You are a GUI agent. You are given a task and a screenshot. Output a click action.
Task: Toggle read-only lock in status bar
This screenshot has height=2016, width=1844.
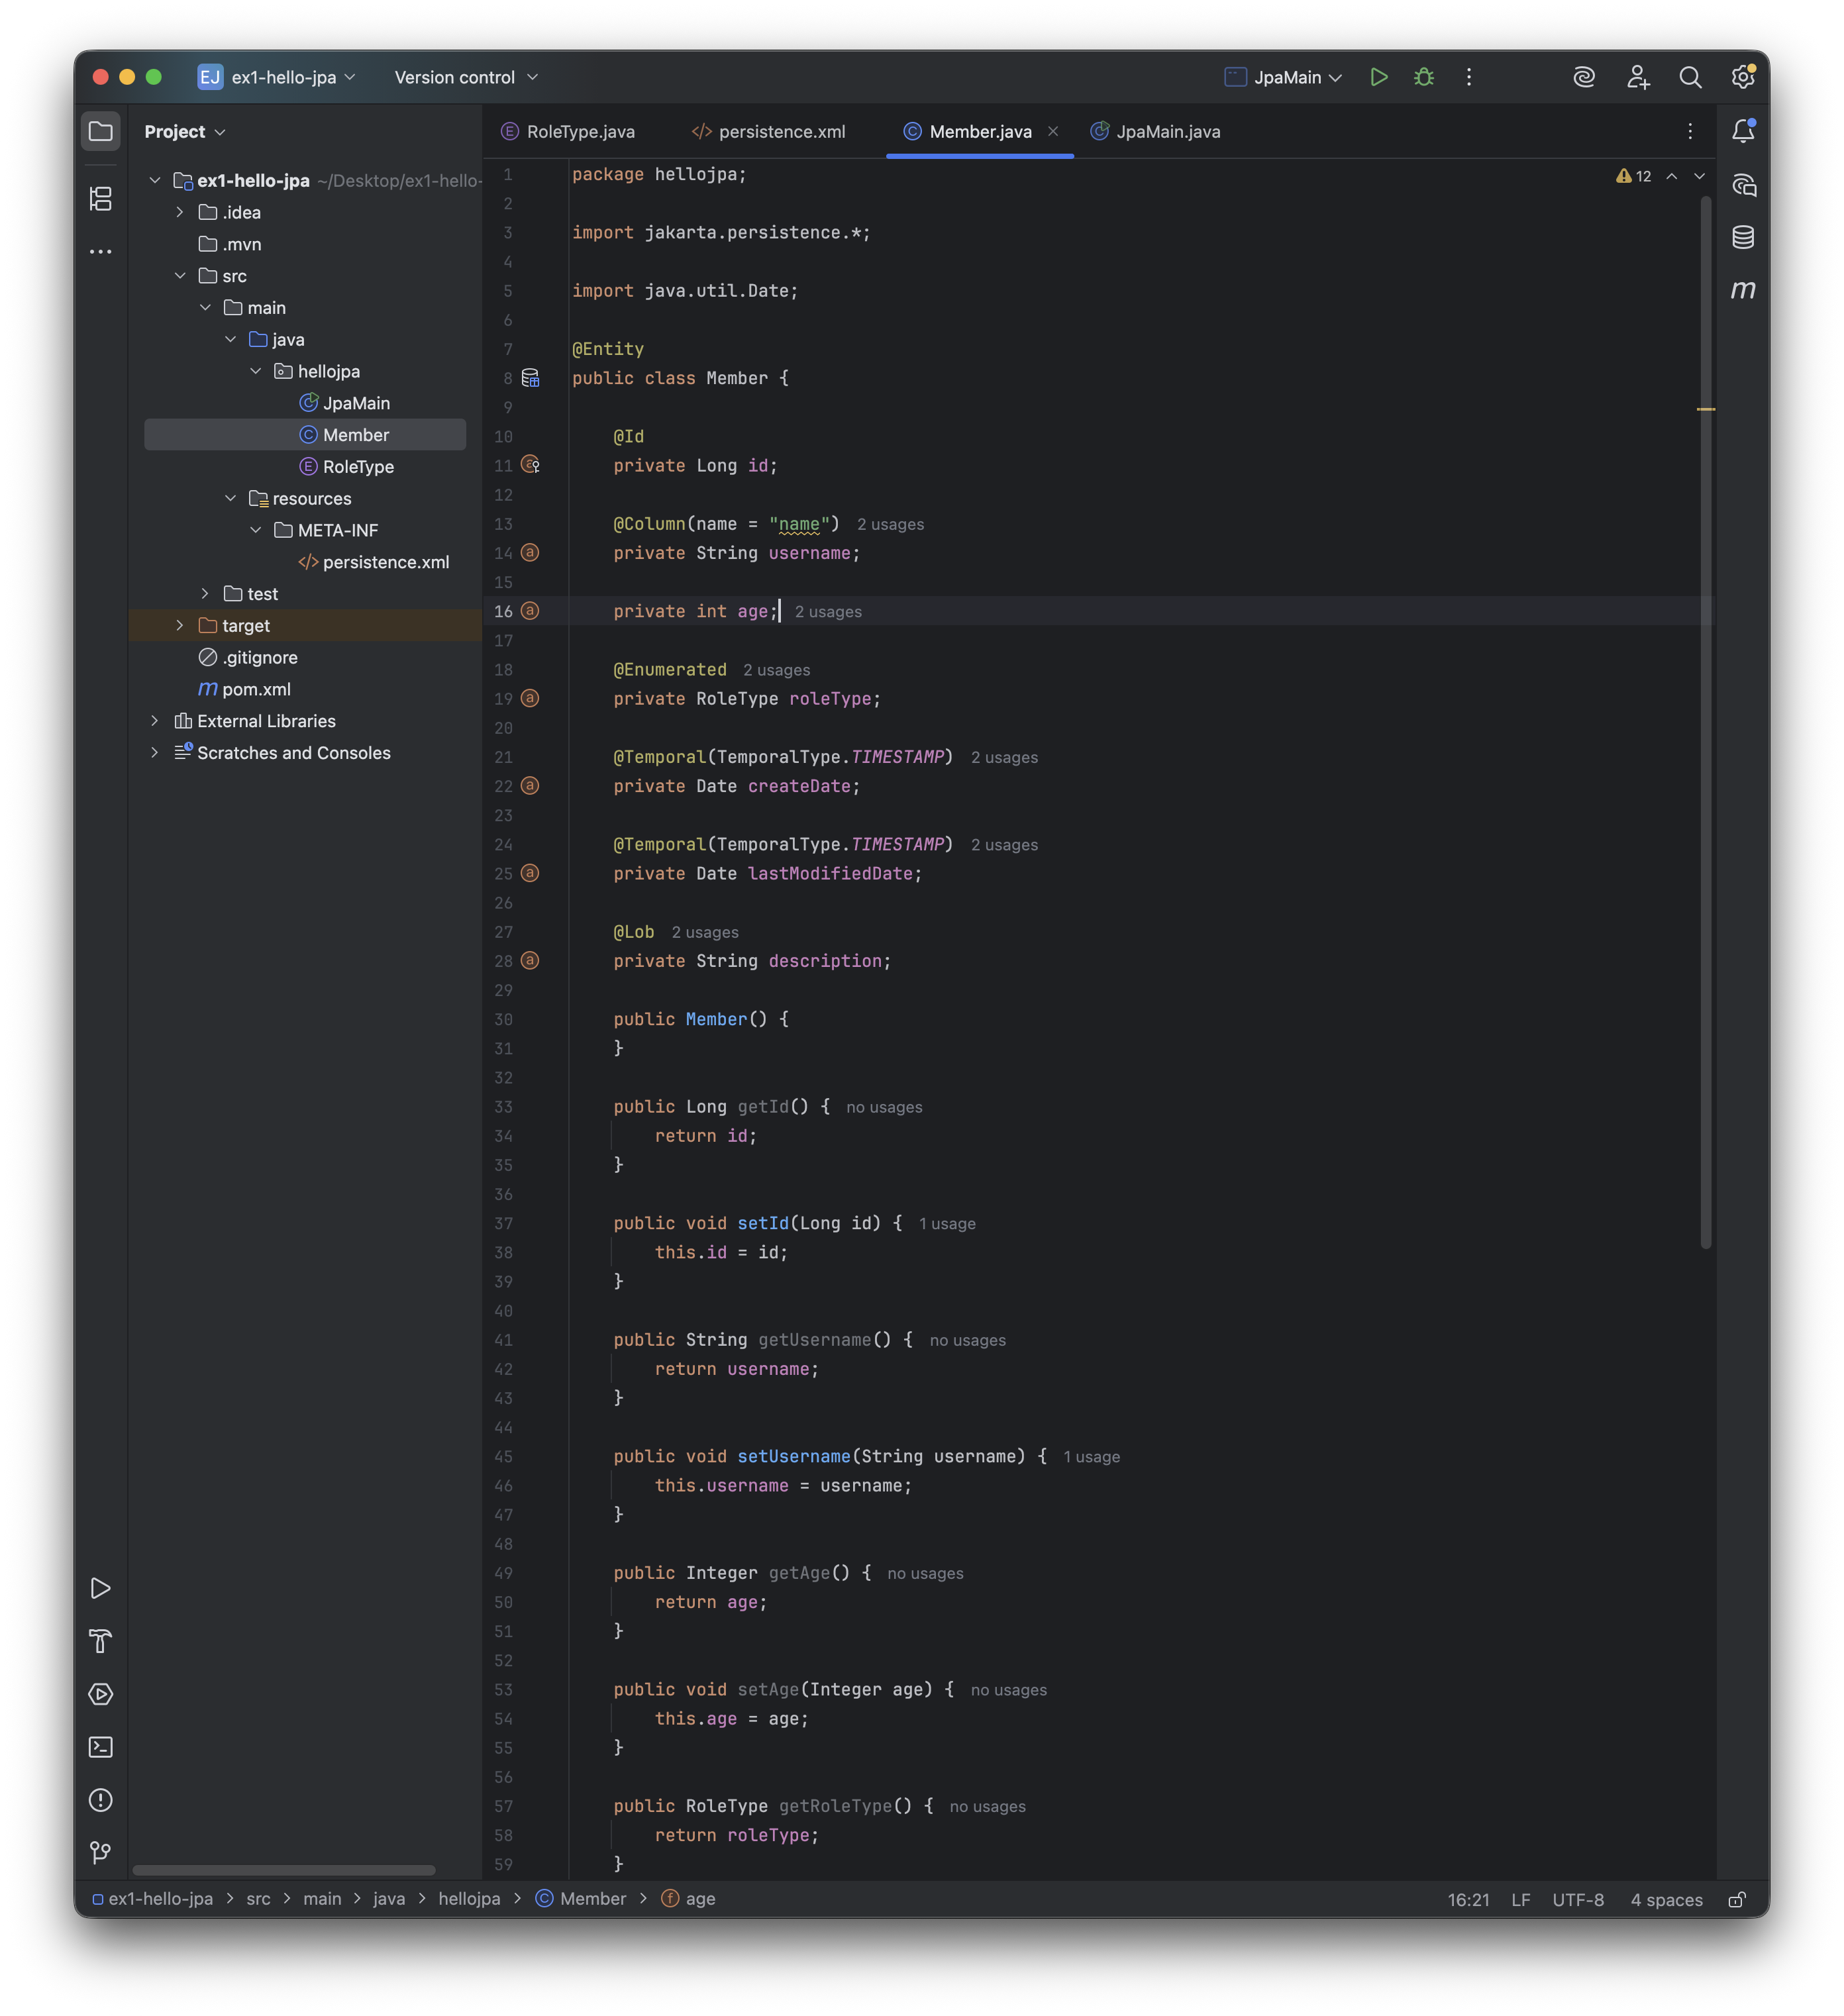tap(1737, 1899)
